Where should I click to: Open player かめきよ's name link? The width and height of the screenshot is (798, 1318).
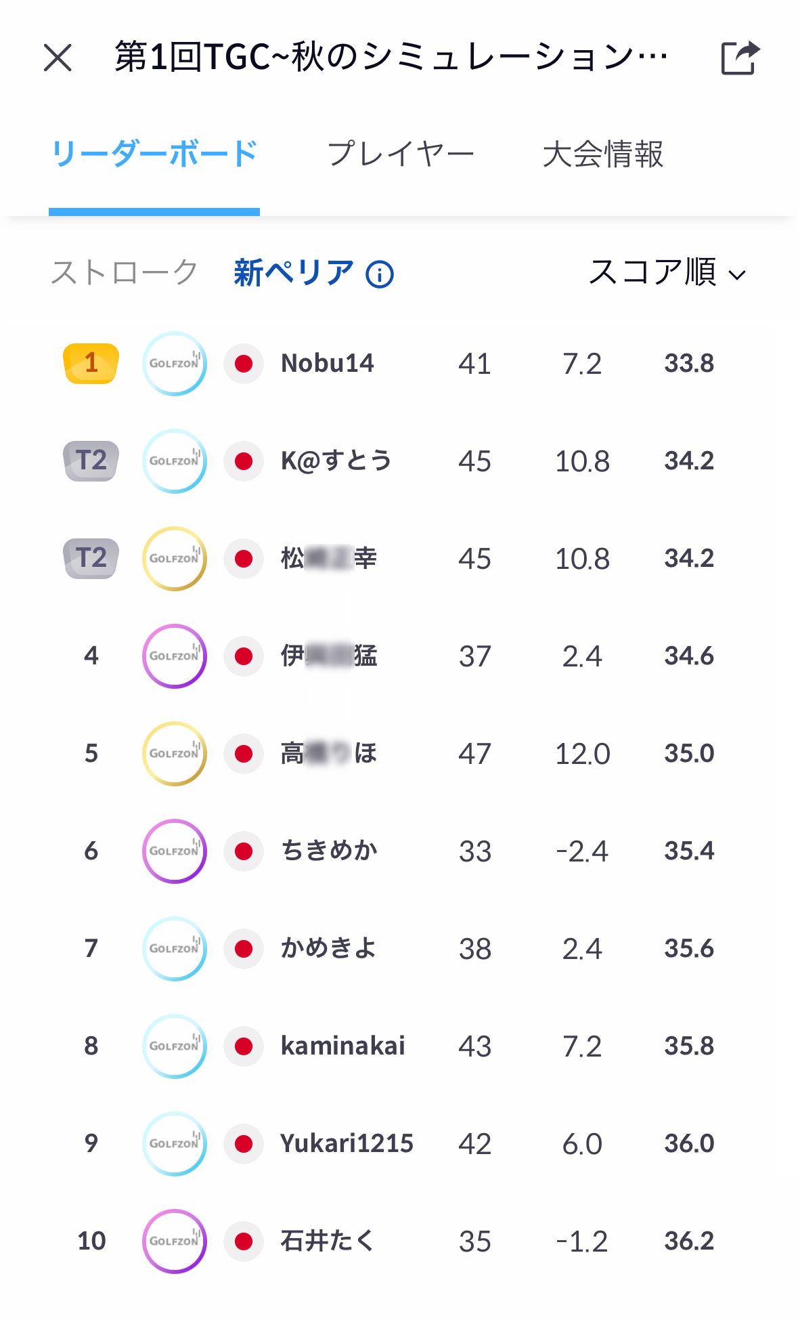(x=328, y=949)
